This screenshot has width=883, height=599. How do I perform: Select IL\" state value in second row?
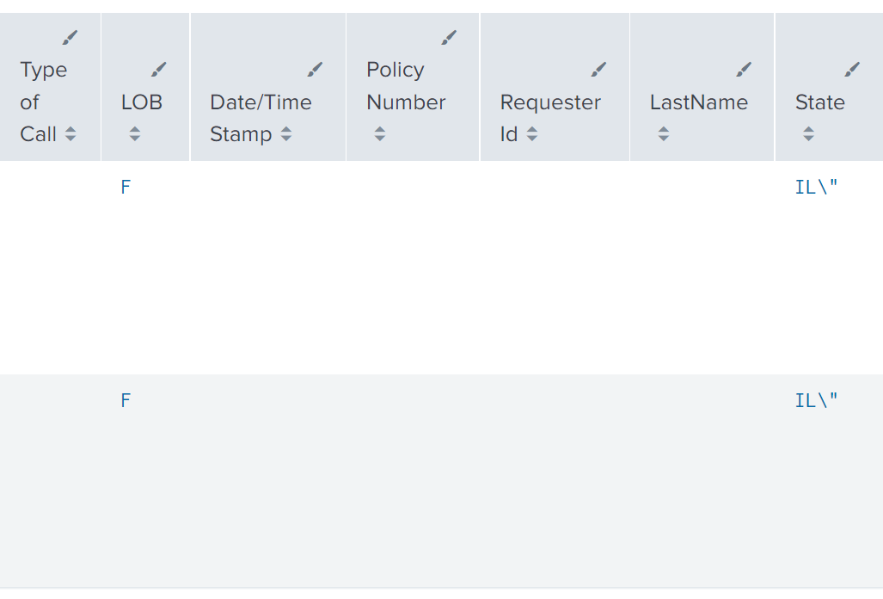tap(817, 401)
